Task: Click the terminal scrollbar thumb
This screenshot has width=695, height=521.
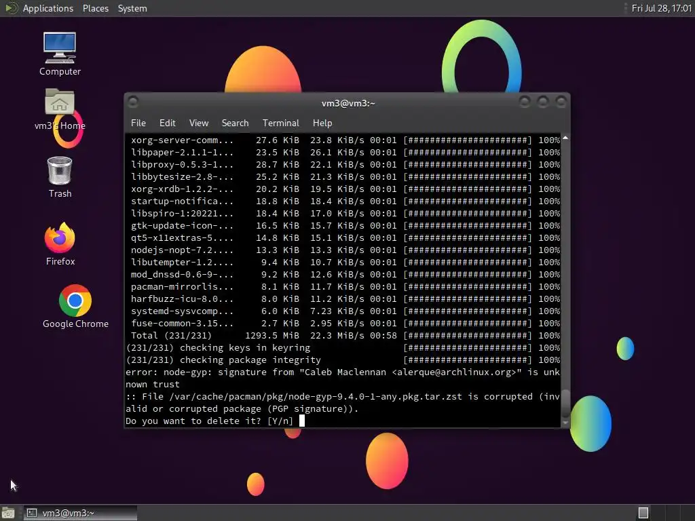Action: (565, 404)
